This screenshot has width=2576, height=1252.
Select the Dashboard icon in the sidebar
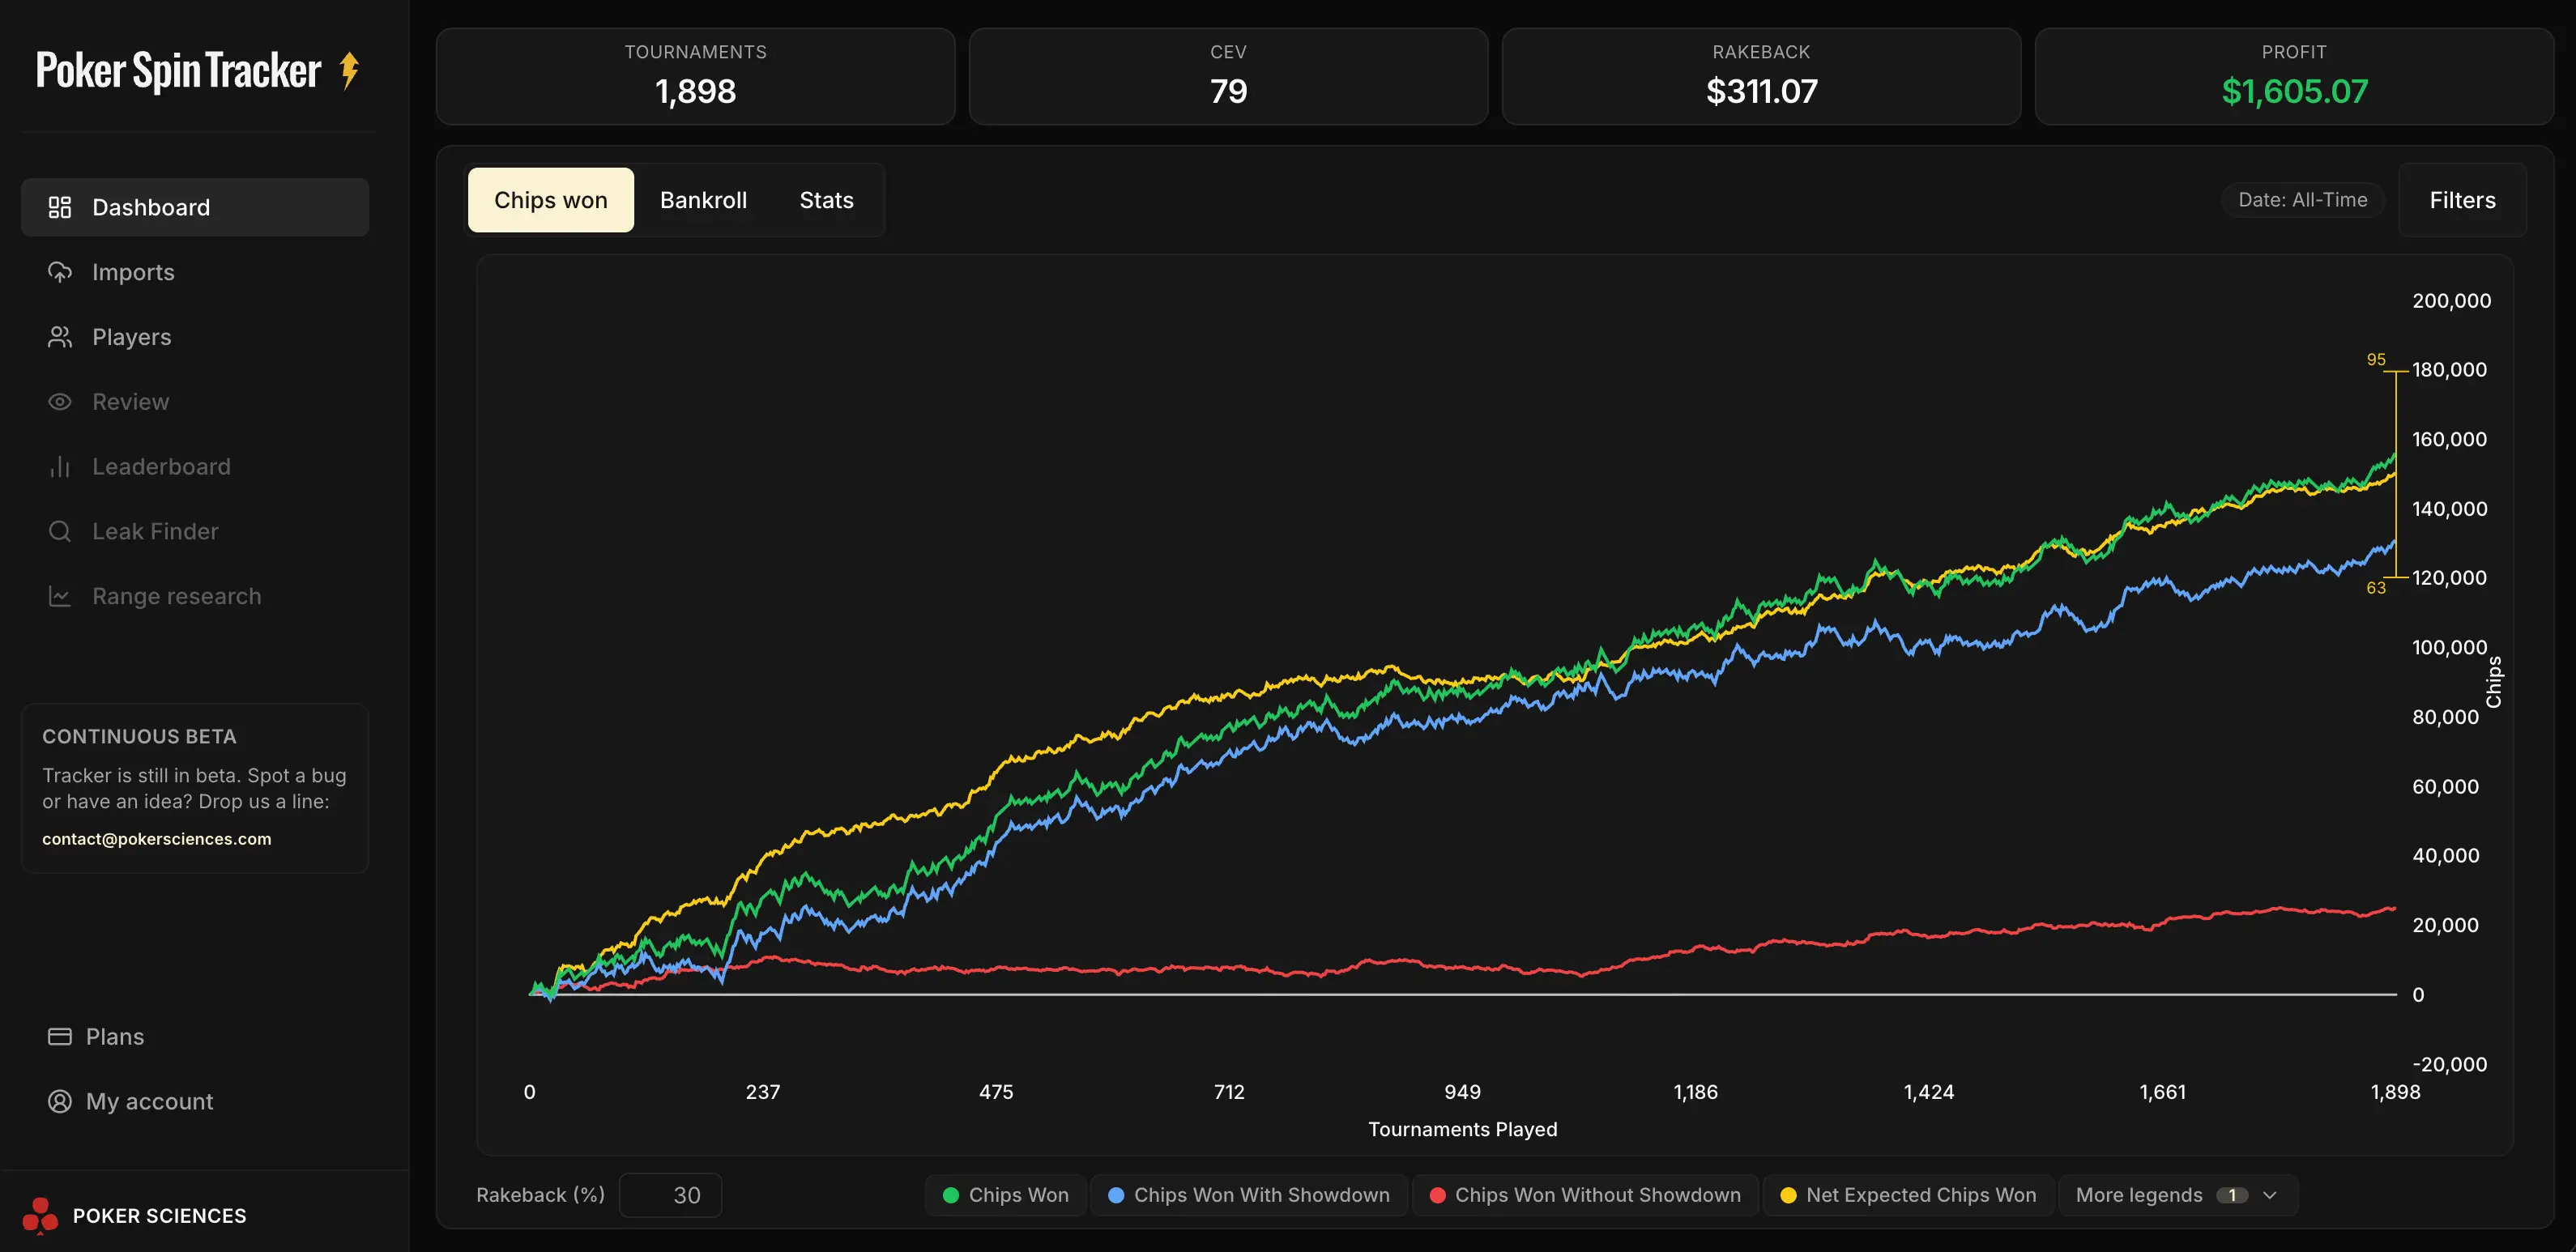click(60, 207)
